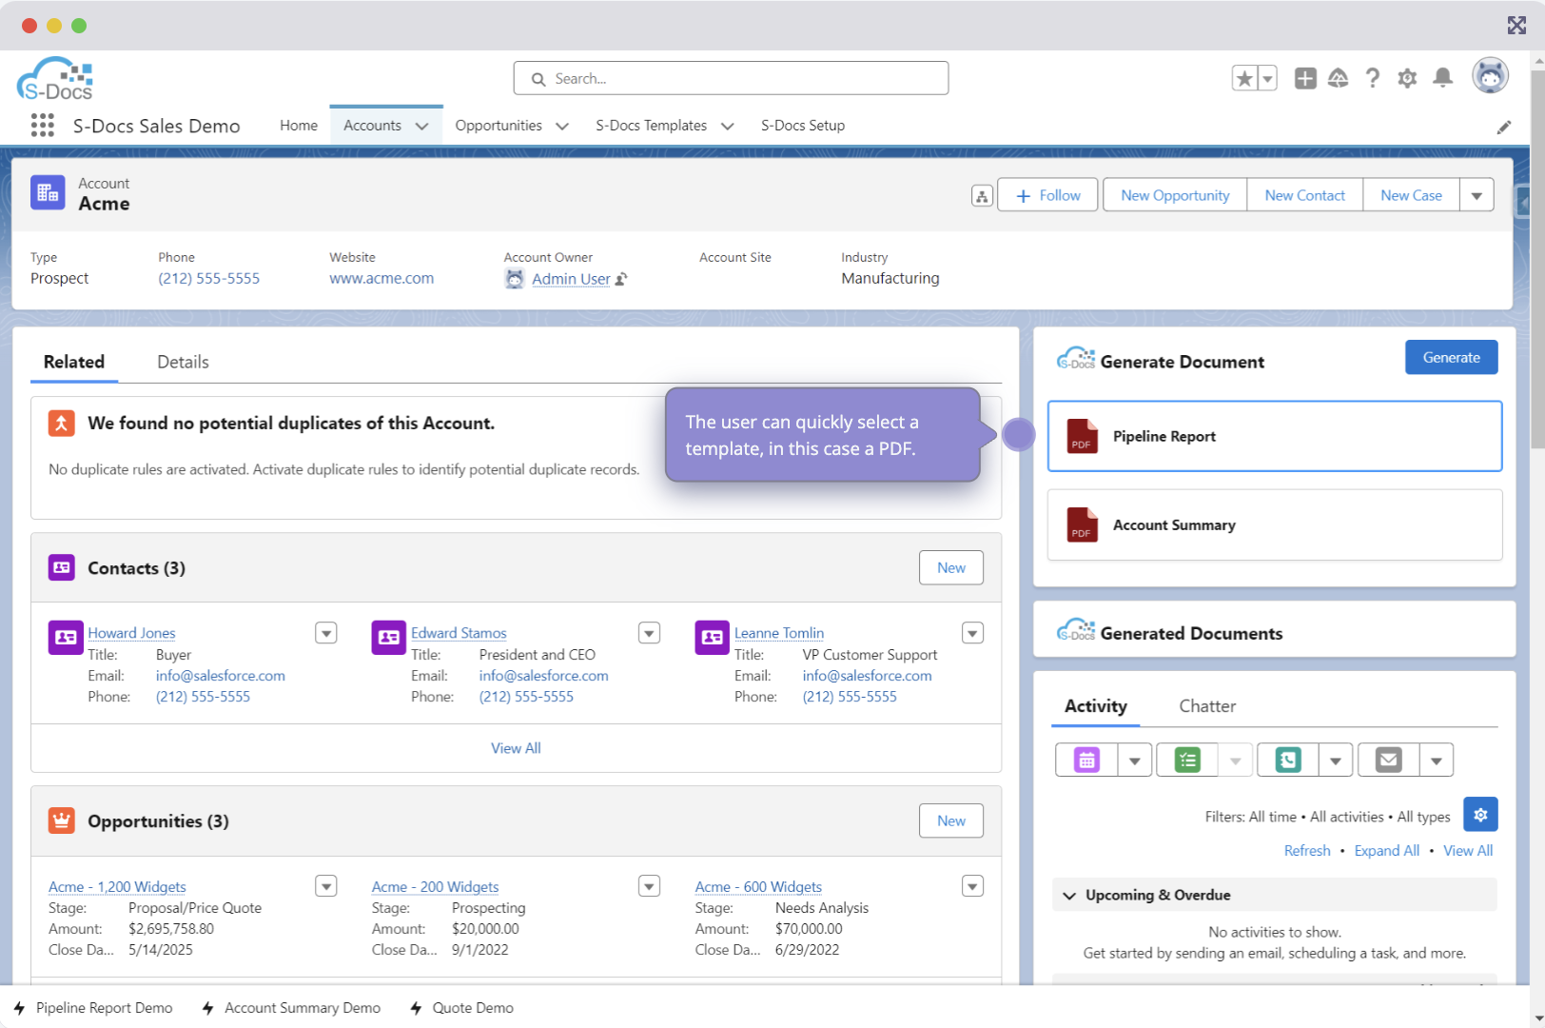Image resolution: width=1545 pixels, height=1028 pixels.
Task: Edit navigation with the pencil icon
Action: (x=1504, y=127)
